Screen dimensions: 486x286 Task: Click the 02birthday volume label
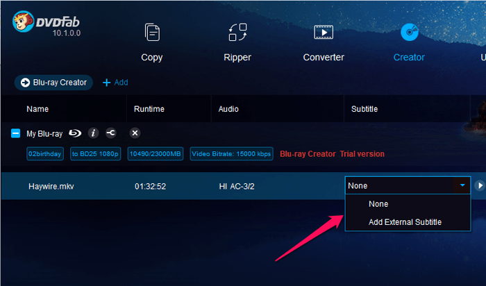(45, 154)
